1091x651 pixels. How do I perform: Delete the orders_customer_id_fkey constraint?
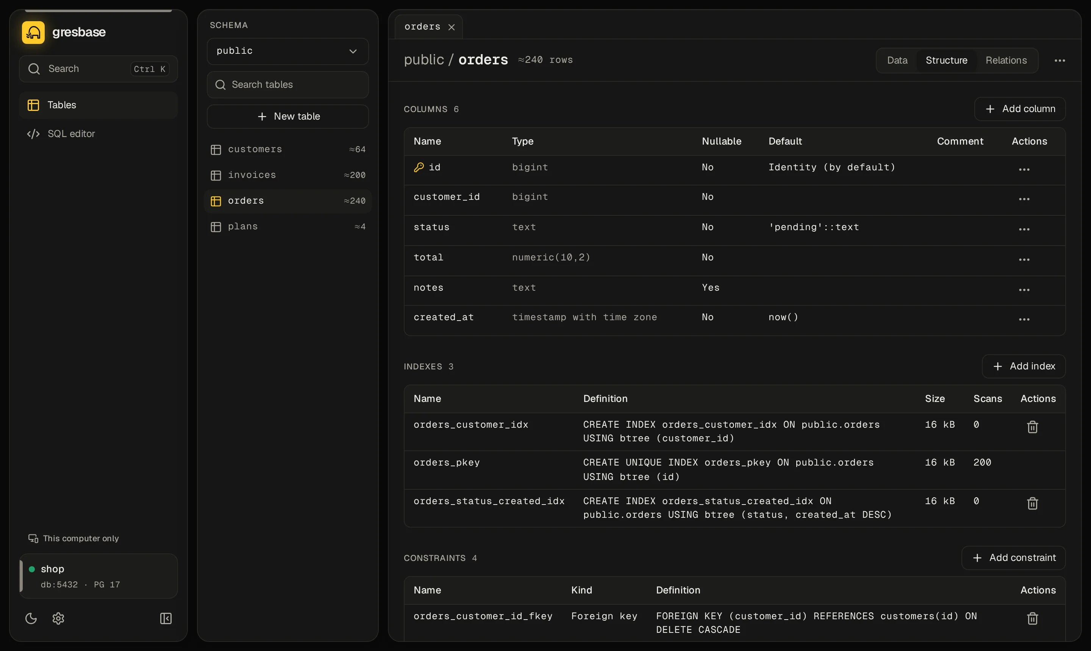click(x=1032, y=618)
